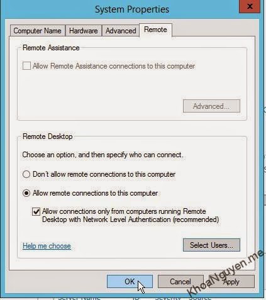Click the Remote Assistance Advanced... button
The width and height of the screenshot is (266, 300).
211,106
